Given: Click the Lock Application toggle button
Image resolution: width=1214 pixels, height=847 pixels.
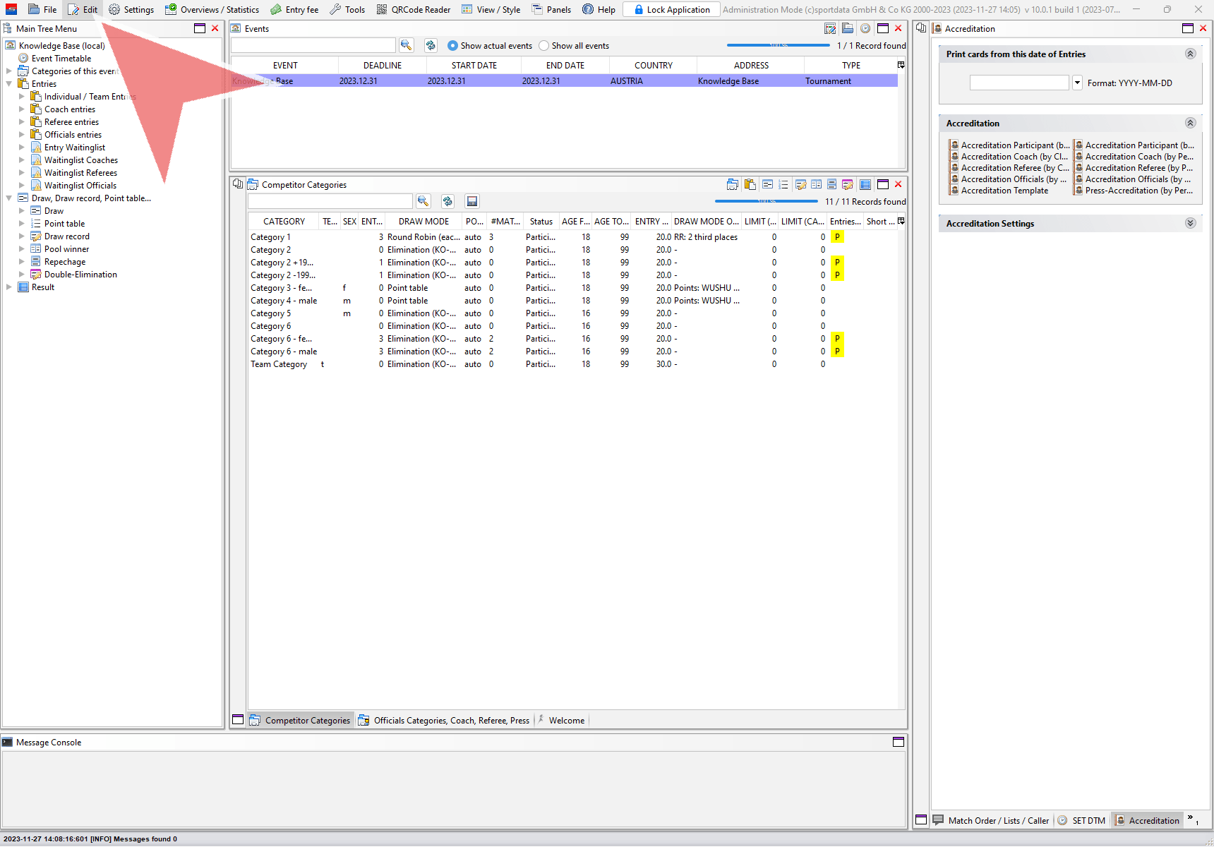Looking at the screenshot, I should click(671, 9).
